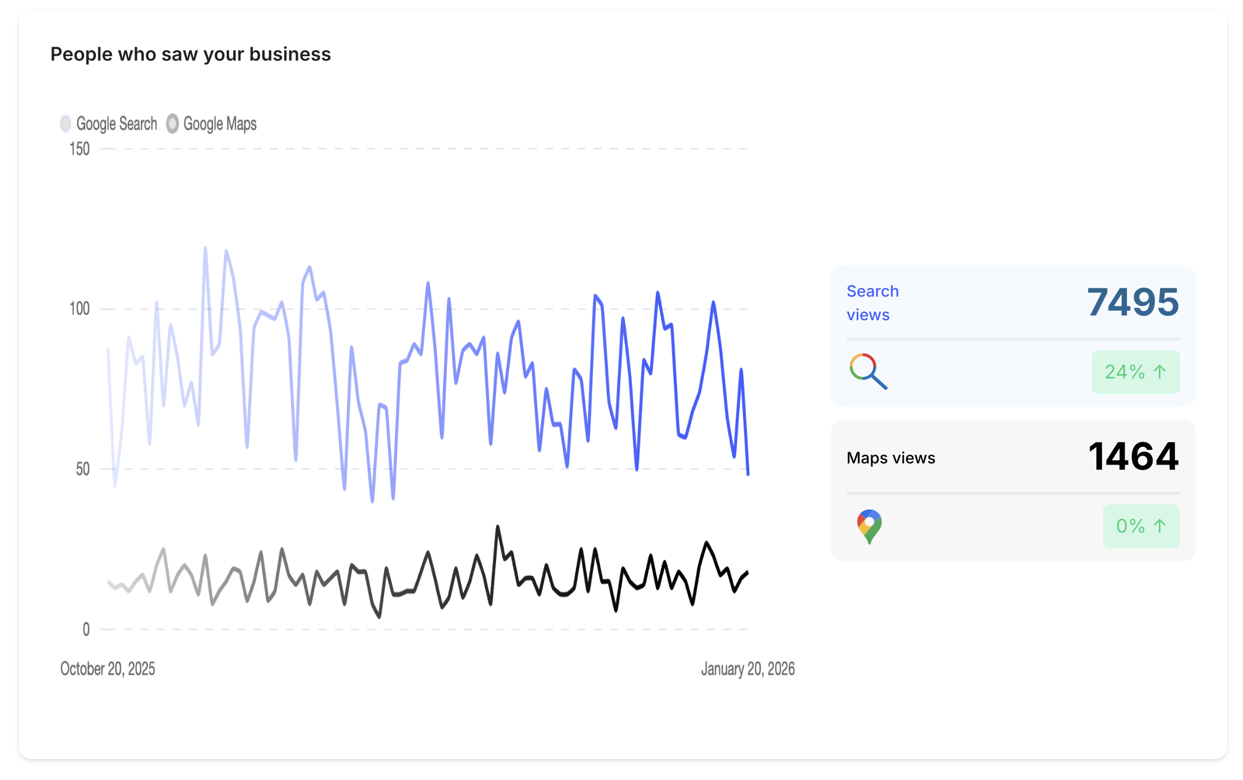Click the up arrow beside 0%

(1160, 526)
